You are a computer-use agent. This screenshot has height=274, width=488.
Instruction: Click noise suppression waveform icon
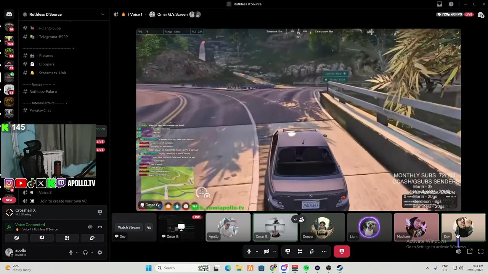(x=91, y=227)
